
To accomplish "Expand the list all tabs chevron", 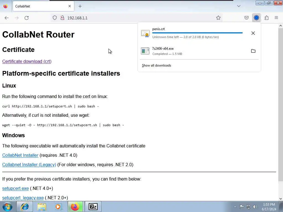I will [239, 6].
